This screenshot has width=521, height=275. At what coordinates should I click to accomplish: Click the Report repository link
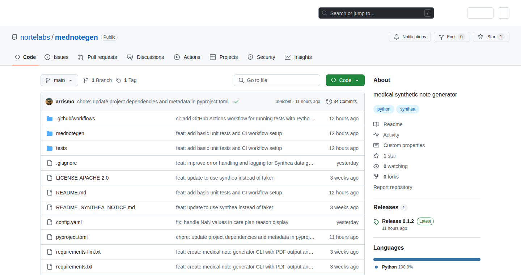[x=393, y=187]
